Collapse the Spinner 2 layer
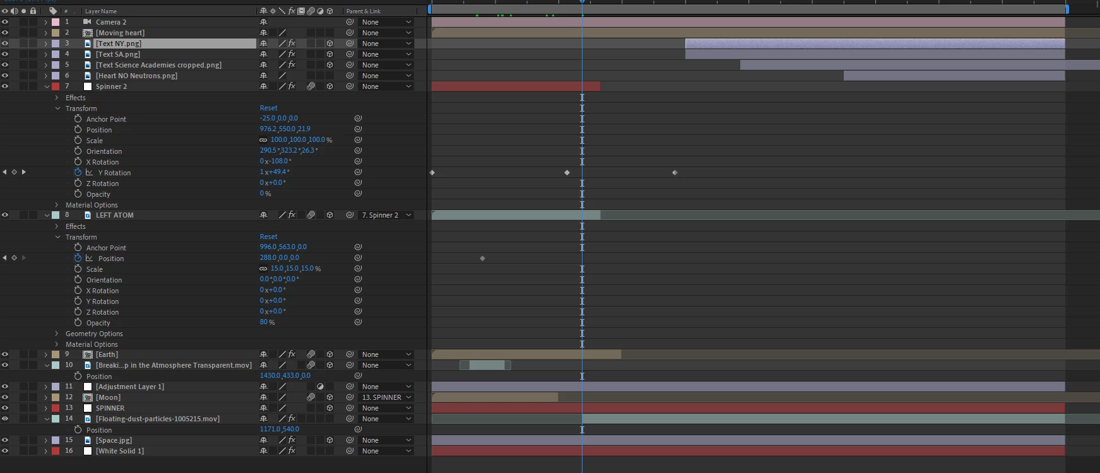 coord(46,86)
